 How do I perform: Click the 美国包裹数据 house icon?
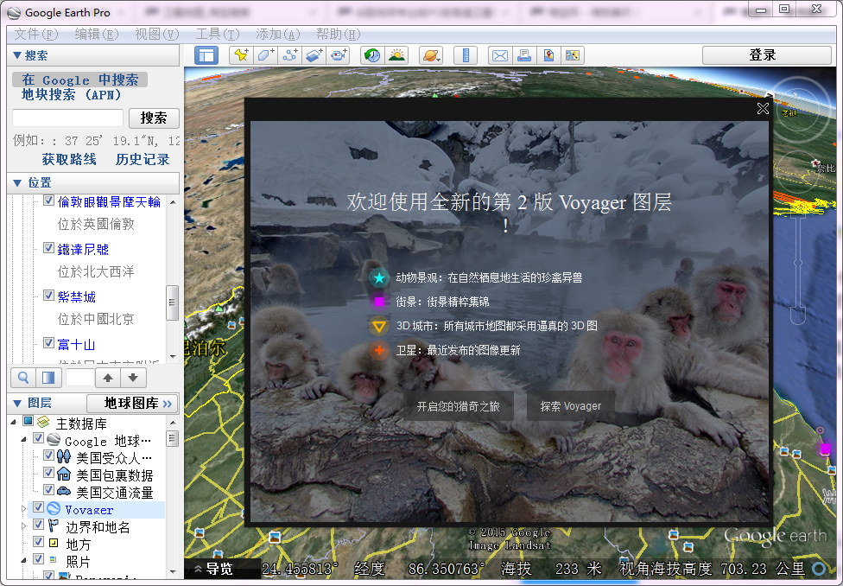click(x=63, y=474)
